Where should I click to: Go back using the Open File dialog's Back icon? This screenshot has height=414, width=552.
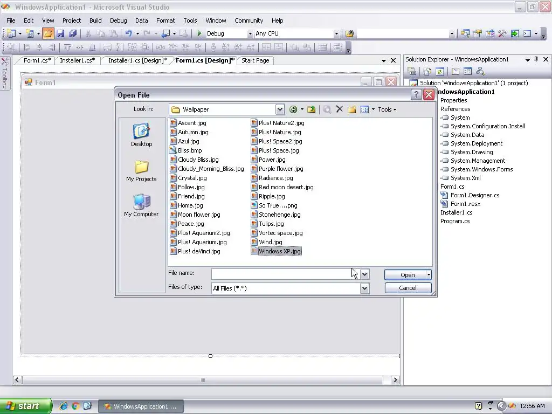click(293, 109)
